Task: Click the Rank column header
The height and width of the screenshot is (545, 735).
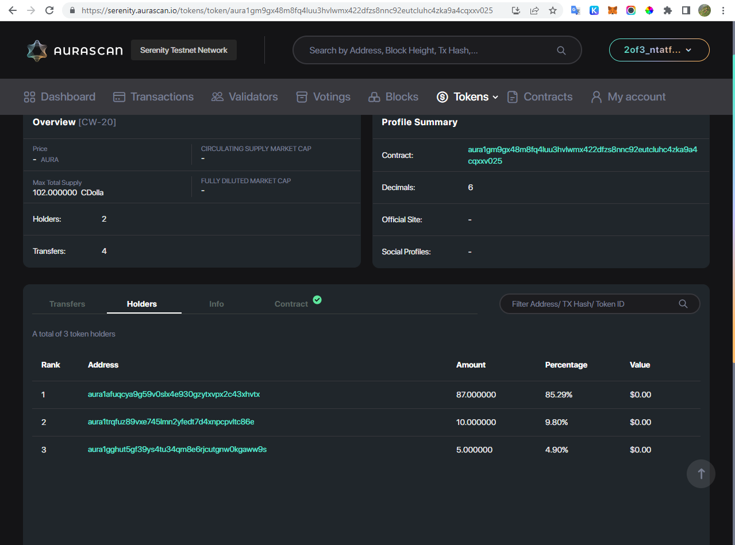Action: (x=51, y=365)
